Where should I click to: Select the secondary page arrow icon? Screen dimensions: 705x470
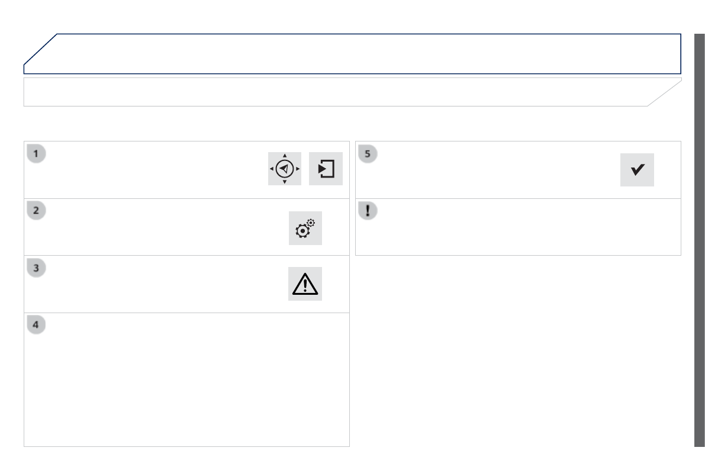pos(326,169)
